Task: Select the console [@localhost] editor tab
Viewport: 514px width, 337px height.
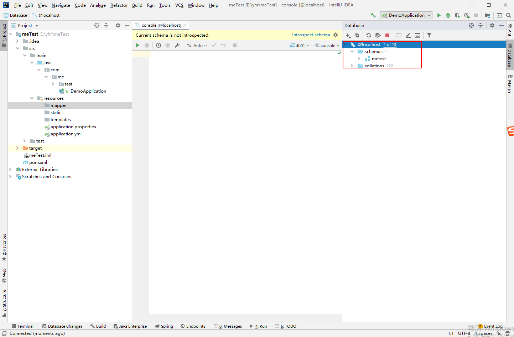Action: pyautogui.click(x=161, y=25)
